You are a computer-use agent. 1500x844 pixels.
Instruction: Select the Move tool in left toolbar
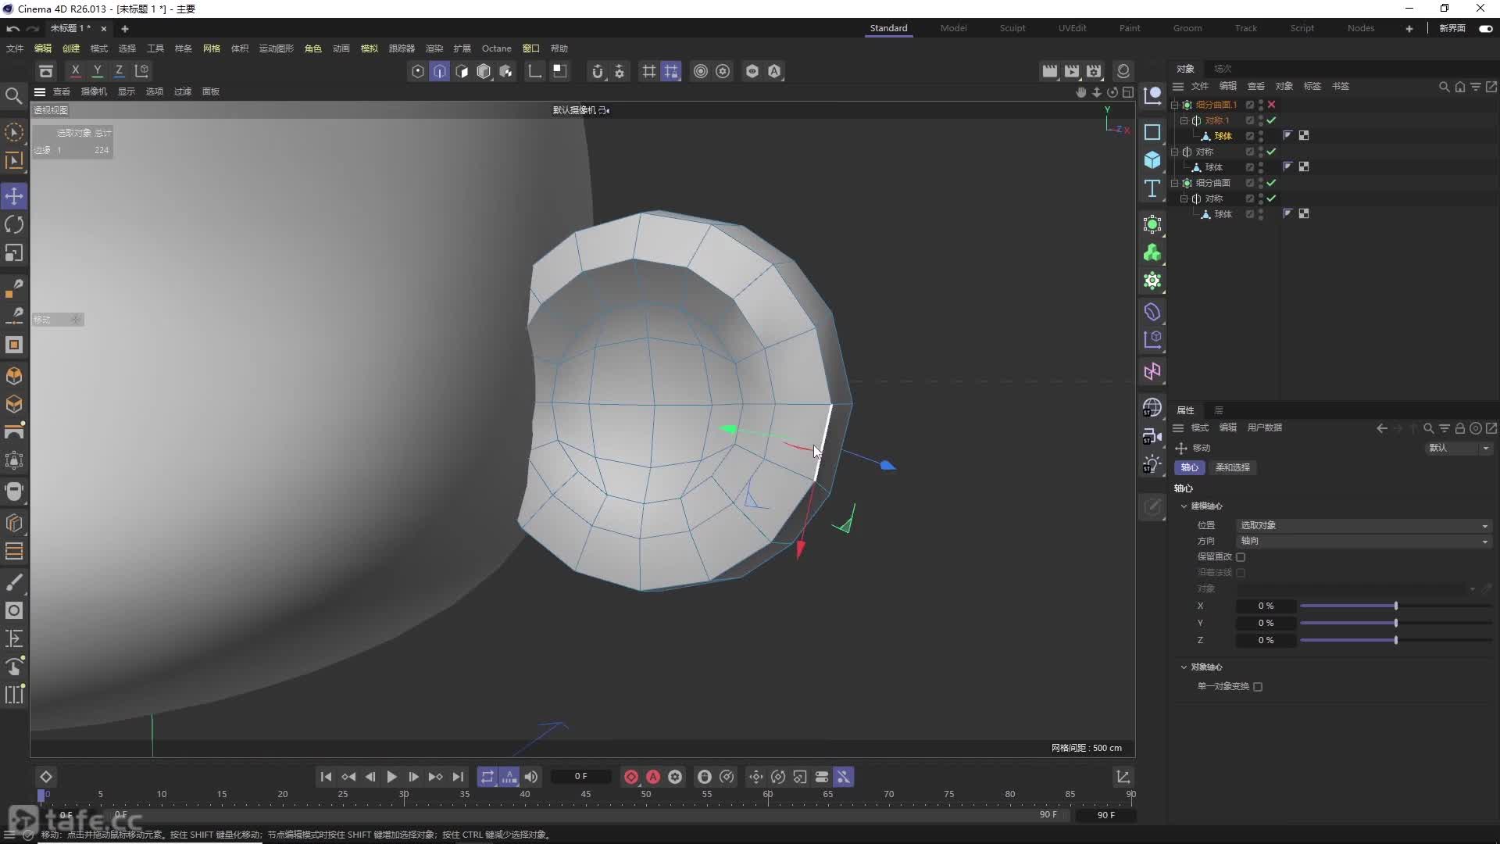coord(14,196)
